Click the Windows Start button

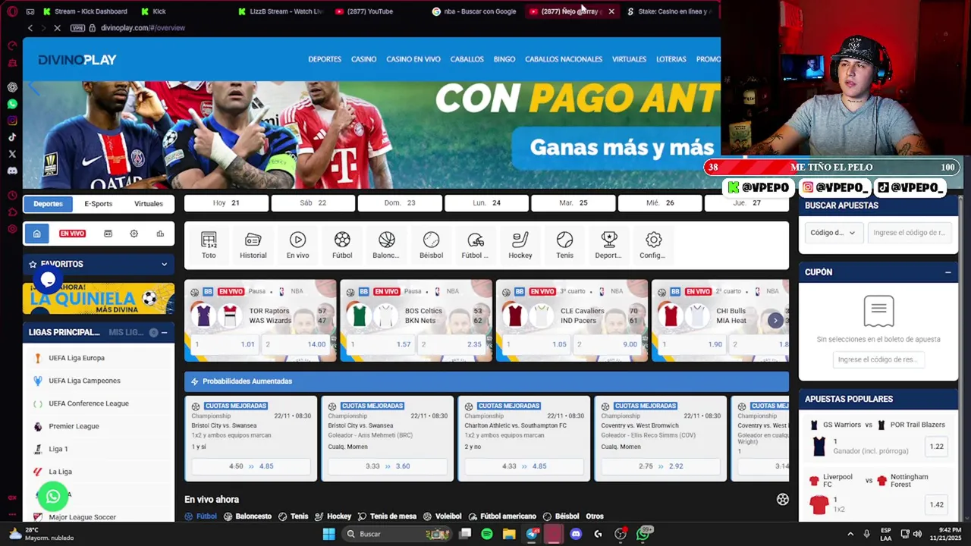[328, 534]
